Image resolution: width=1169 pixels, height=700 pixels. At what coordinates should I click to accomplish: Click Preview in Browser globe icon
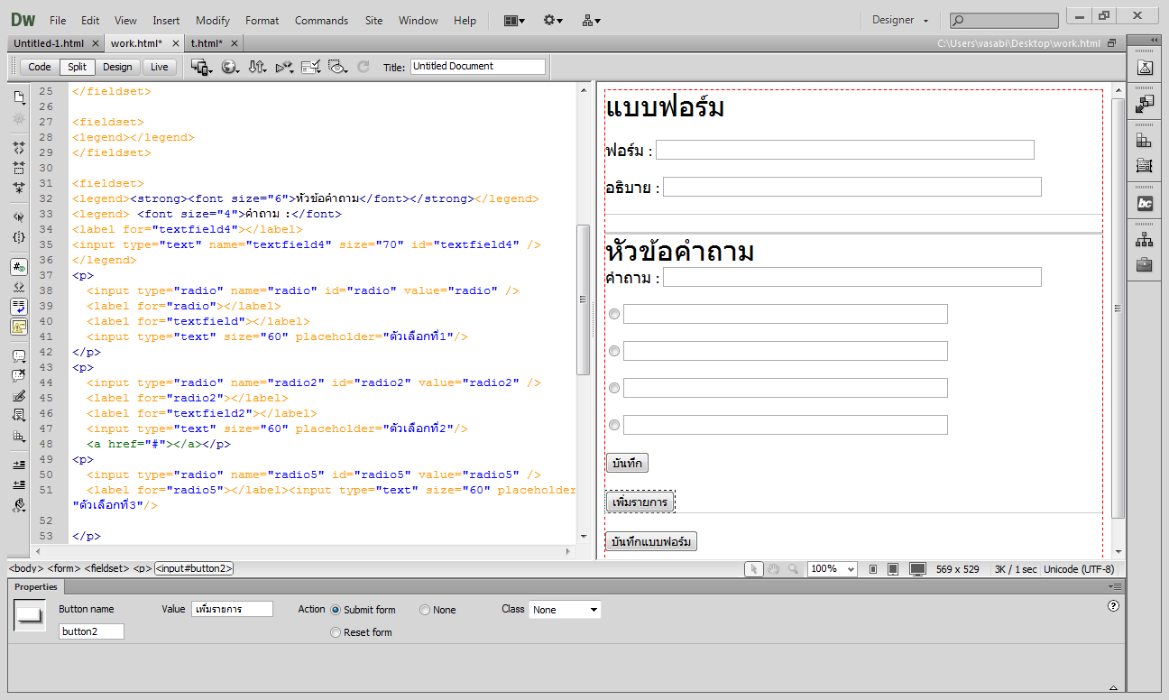tap(230, 67)
